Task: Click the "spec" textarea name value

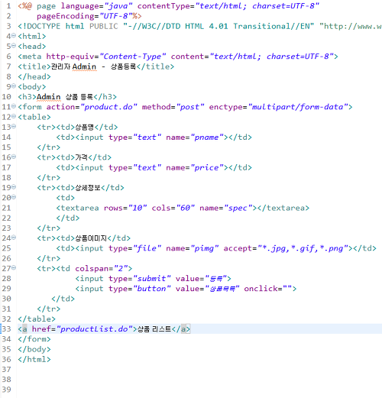Action: point(238,208)
